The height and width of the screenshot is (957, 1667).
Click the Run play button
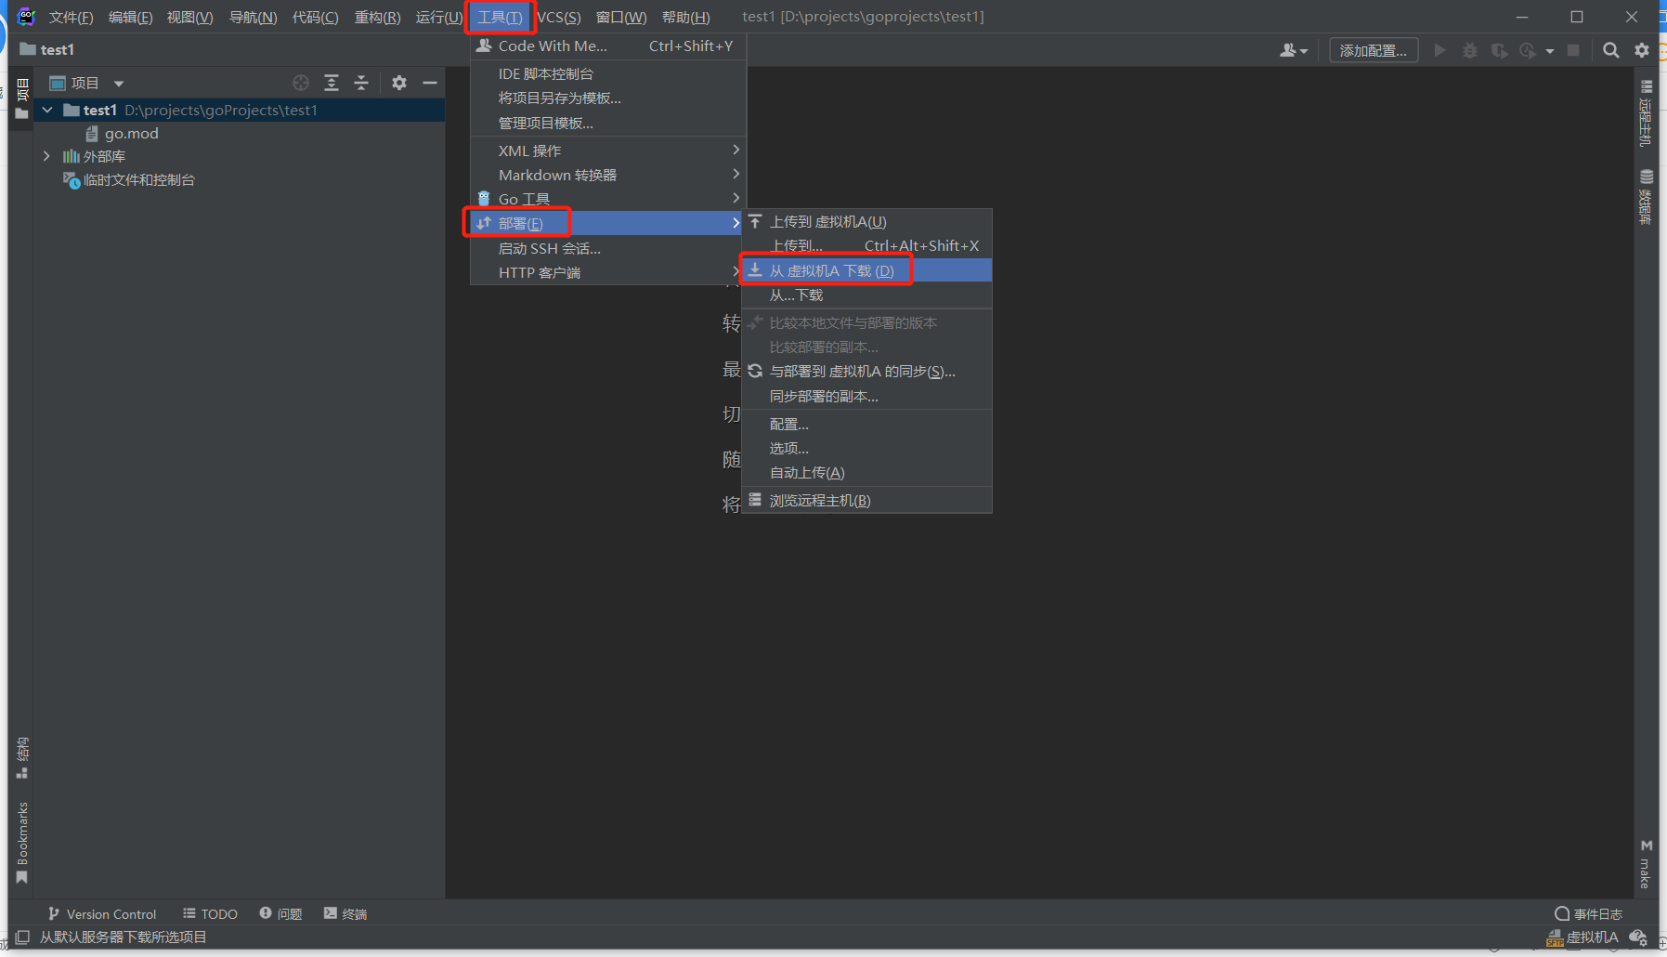point(1439,50)
